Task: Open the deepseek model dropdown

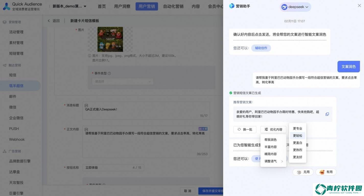Action: point(295,7)
